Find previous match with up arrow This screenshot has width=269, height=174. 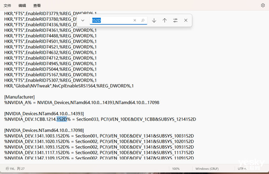165,21
